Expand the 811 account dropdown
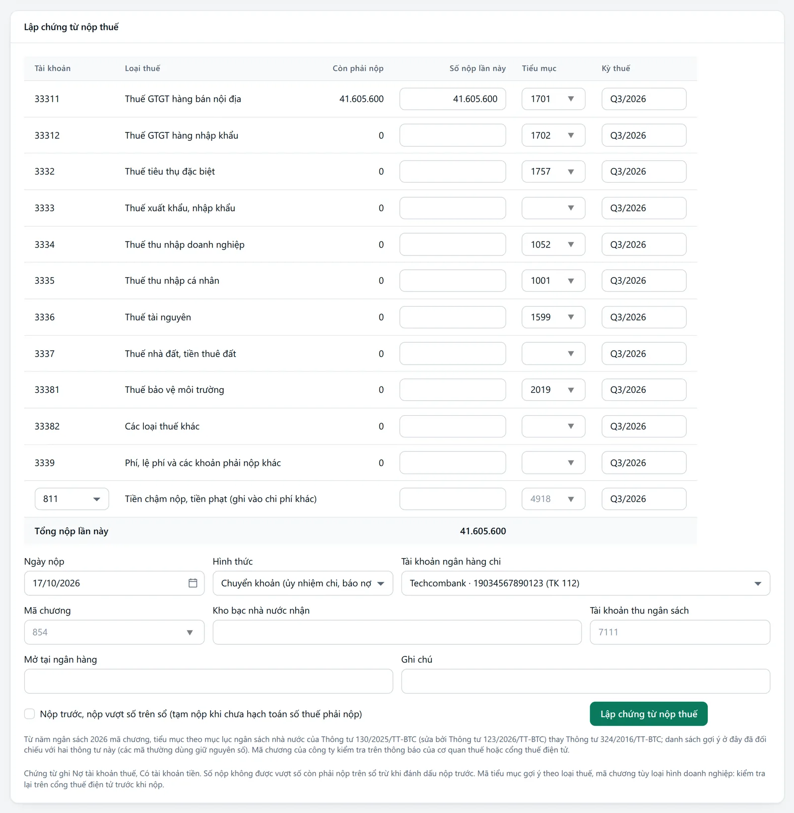 (x=72, y=499)
